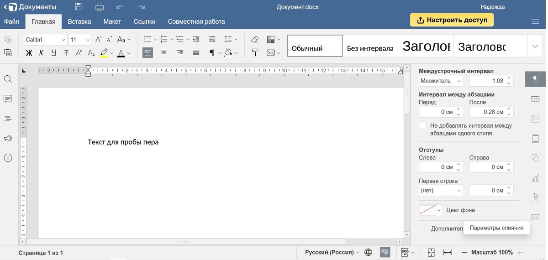Fit document to width in status bar

448,252
